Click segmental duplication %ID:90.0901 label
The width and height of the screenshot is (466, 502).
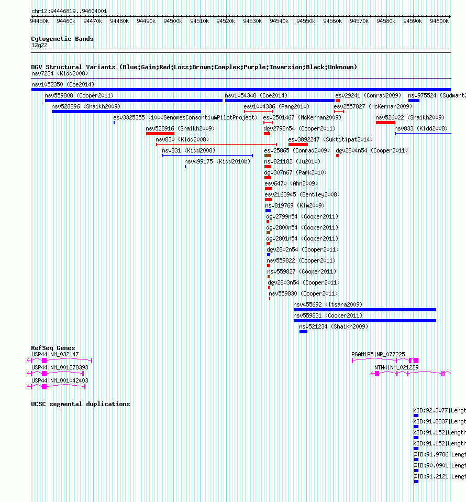point(440,465)
